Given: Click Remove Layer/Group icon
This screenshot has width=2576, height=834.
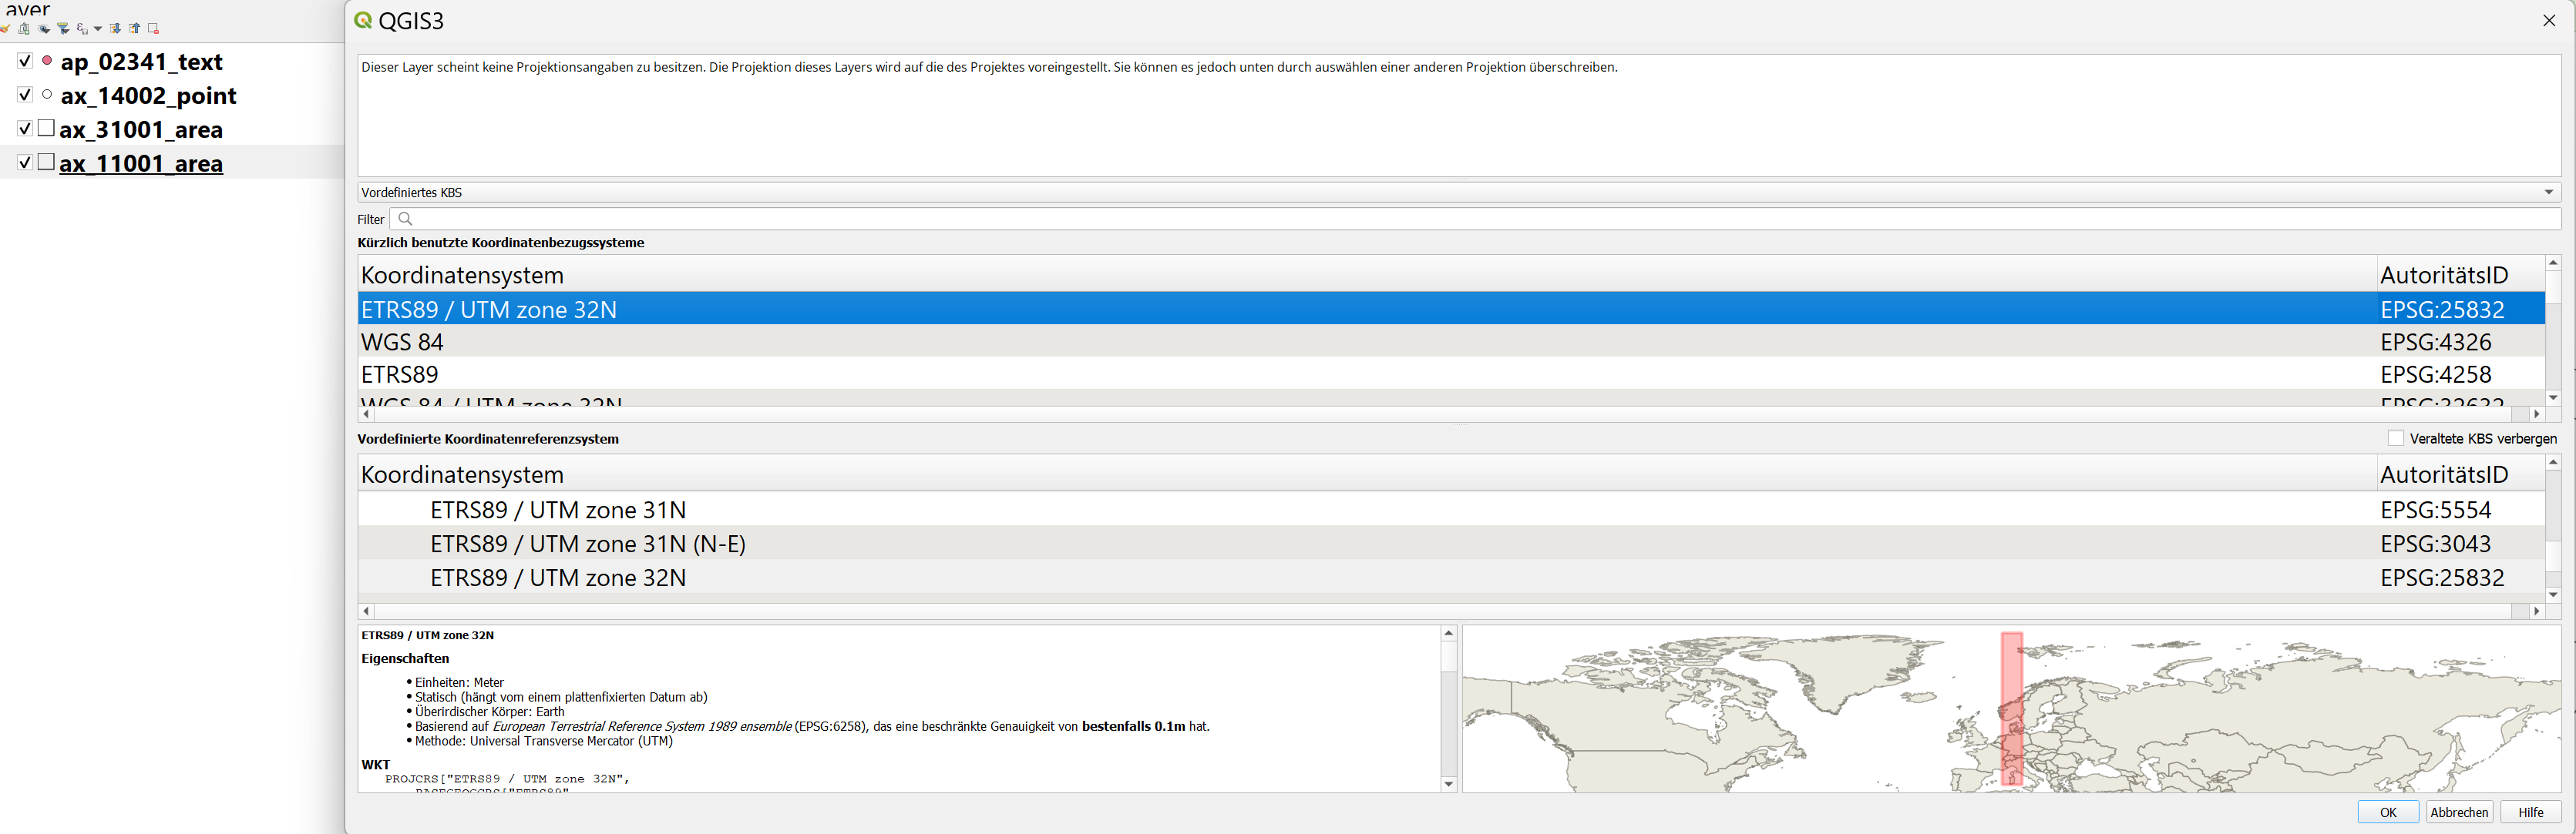Looking at the screenshot, I should [153, 29].
